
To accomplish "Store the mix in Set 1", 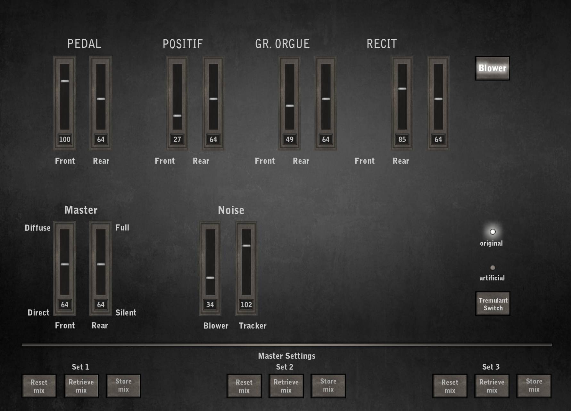I will (123, 385).
